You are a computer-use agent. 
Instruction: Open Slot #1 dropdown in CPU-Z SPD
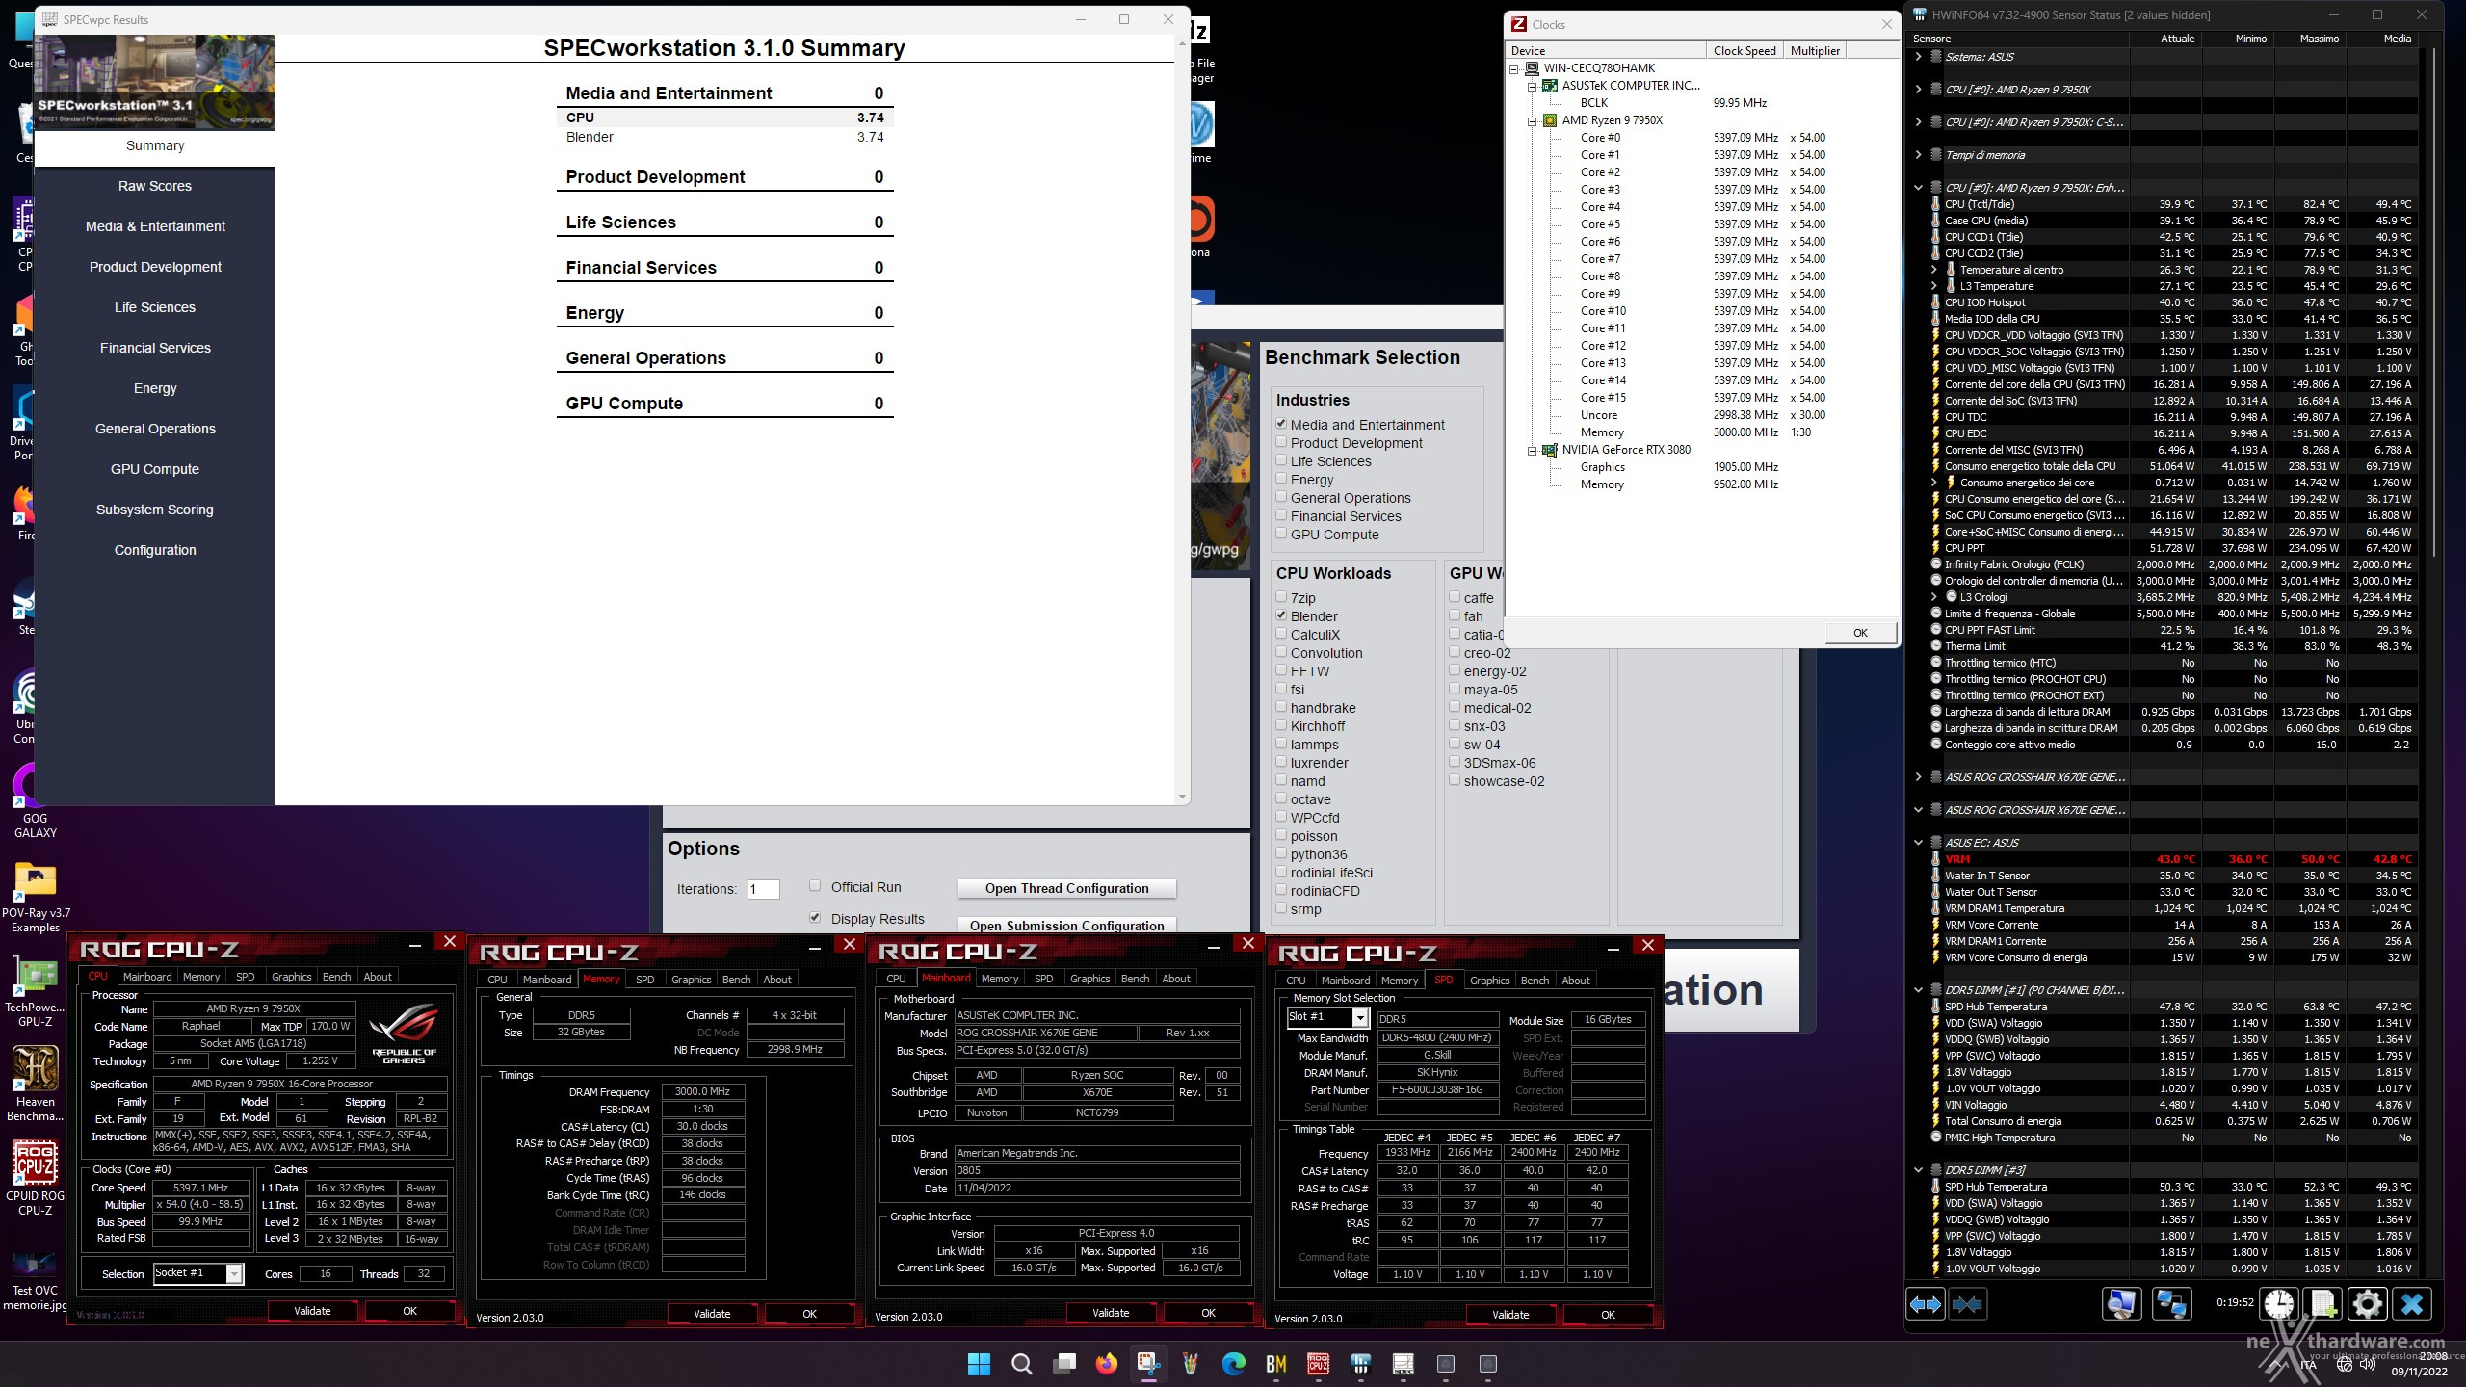pyautogui.click(x=1360, y=1018)
